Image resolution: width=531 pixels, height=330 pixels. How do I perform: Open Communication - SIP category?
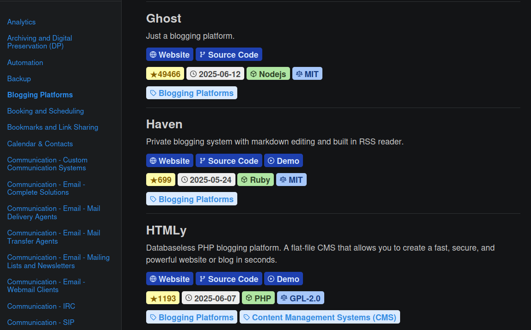(41, 323)
